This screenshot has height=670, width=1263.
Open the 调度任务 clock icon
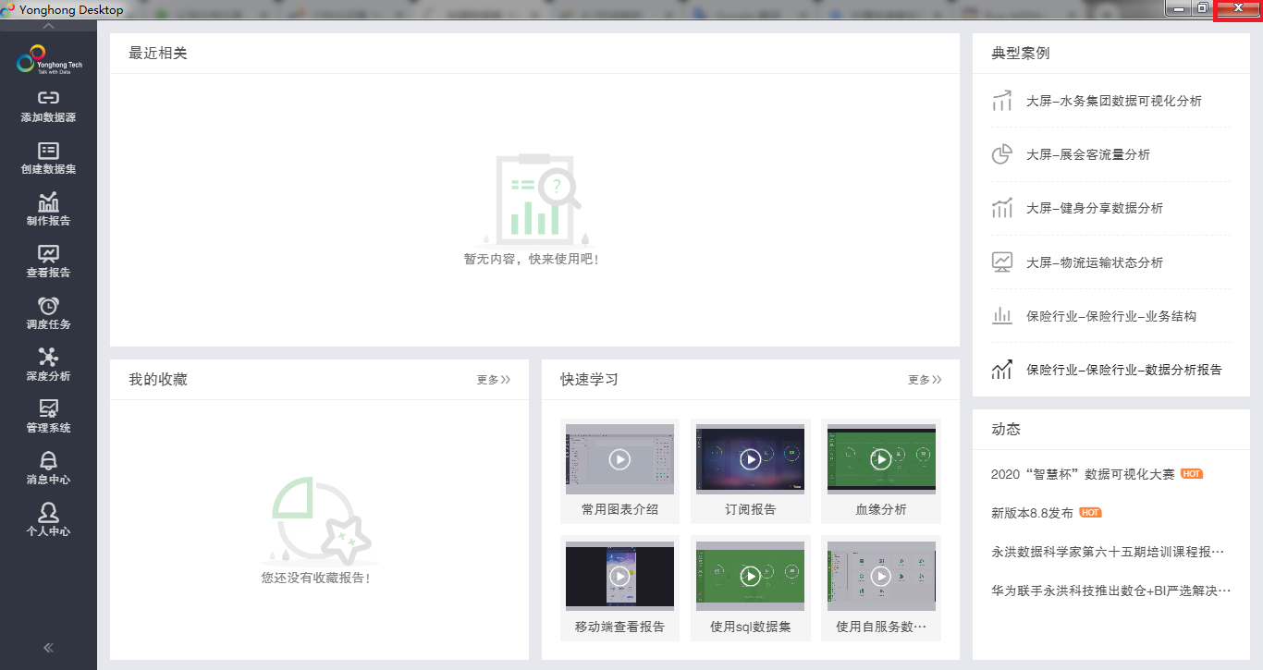48,305
